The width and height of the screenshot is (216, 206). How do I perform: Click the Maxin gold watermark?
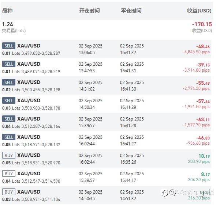click(x=187, y=192)
